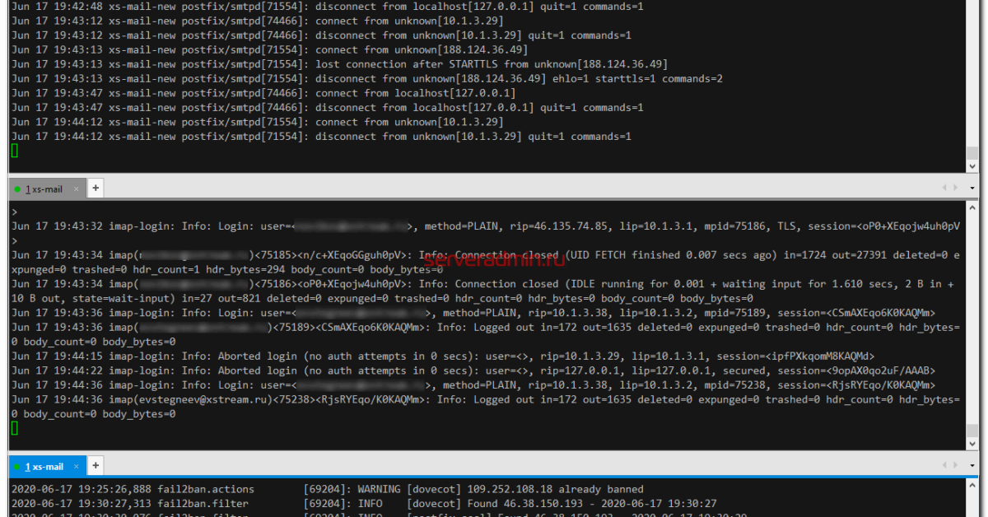Click the green status indicator on bottom xs-mail tab
988x517 pixels.
coord(16,465)
